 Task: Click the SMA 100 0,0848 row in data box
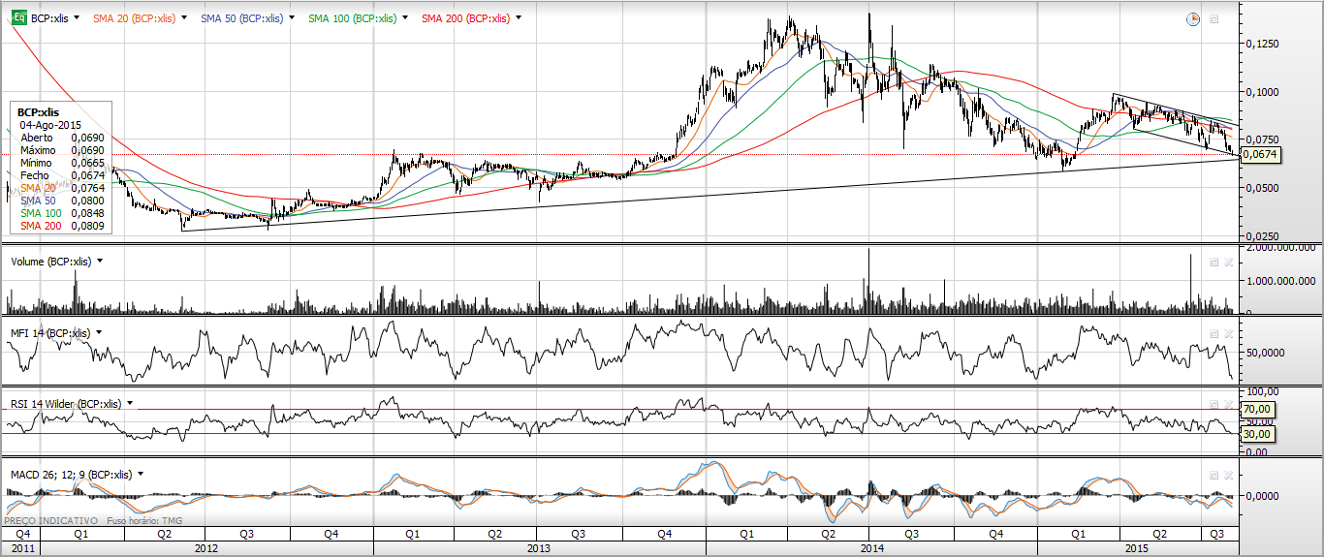[63, 213]
